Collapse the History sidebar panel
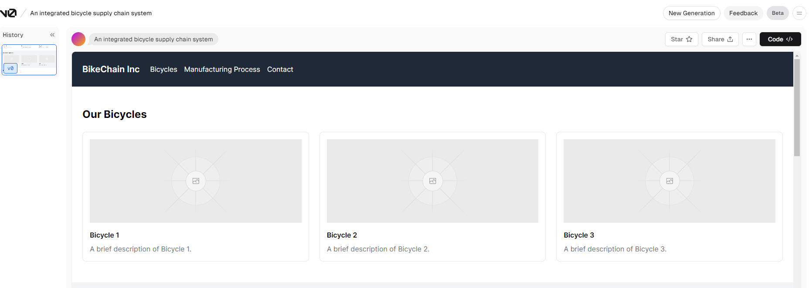 pyautogui.click(x=52, y=35)
